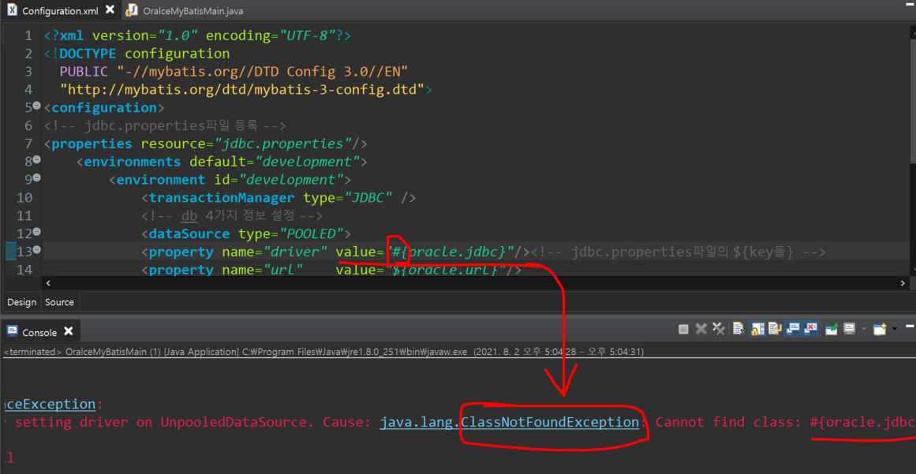Collapse the dataSource element at line 12
This screenshot has width=916, height=474.
[37, 231]
